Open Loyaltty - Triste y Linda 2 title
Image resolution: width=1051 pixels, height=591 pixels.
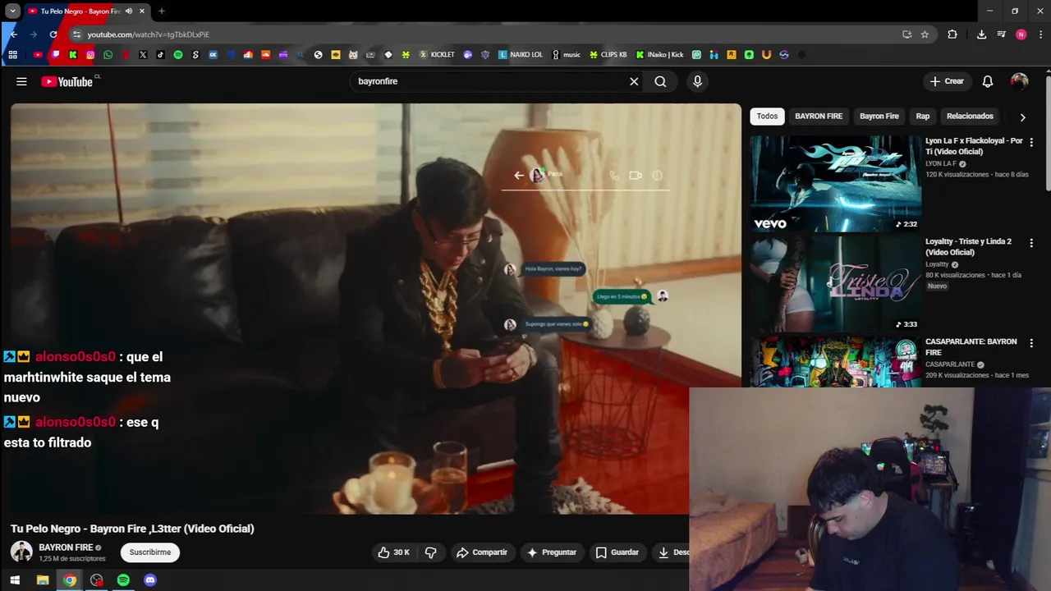tap(968, 247)
